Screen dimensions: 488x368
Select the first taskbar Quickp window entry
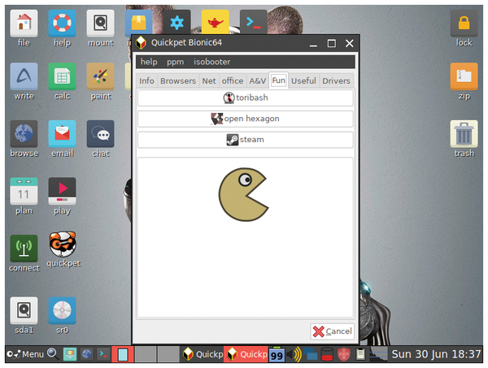pos(203,354)
